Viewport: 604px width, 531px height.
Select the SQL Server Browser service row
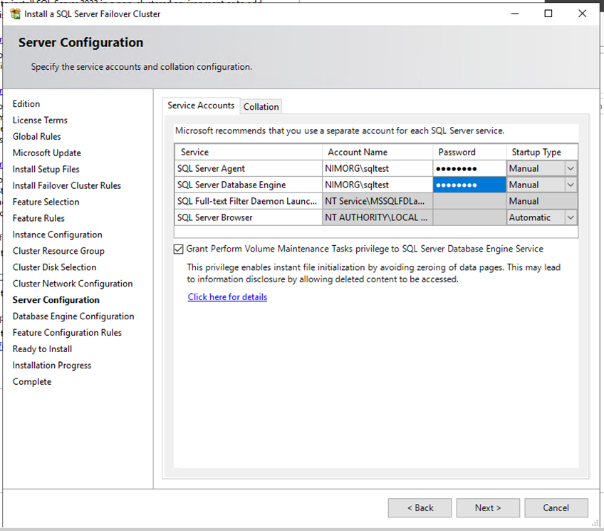[x=247, y=218]
